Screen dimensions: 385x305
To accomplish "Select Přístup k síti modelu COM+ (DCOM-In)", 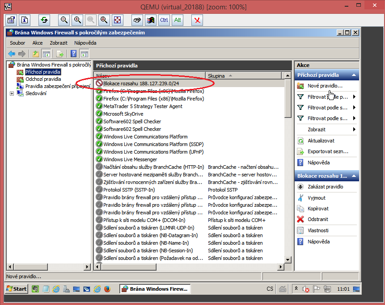I will (x=144, y=220).
